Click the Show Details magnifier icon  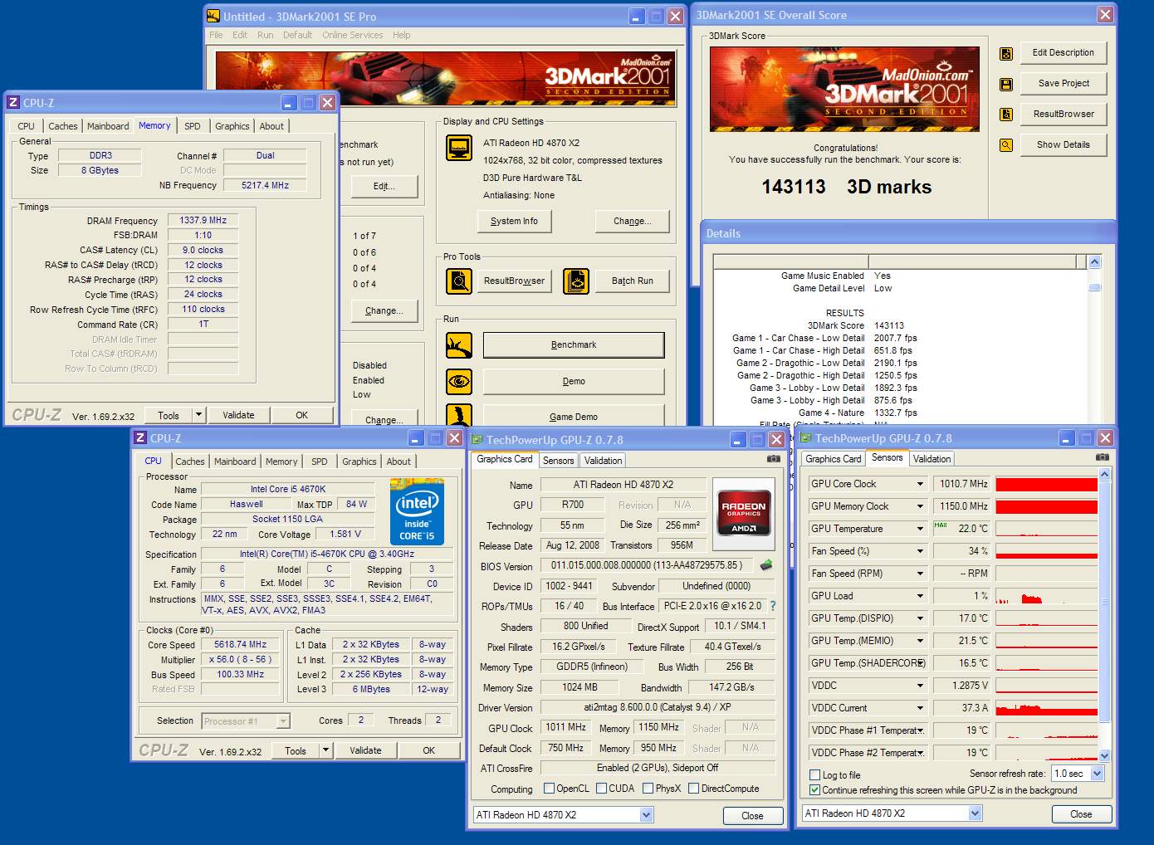1006,145
